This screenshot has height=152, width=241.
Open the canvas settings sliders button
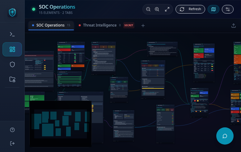point(228,9)
